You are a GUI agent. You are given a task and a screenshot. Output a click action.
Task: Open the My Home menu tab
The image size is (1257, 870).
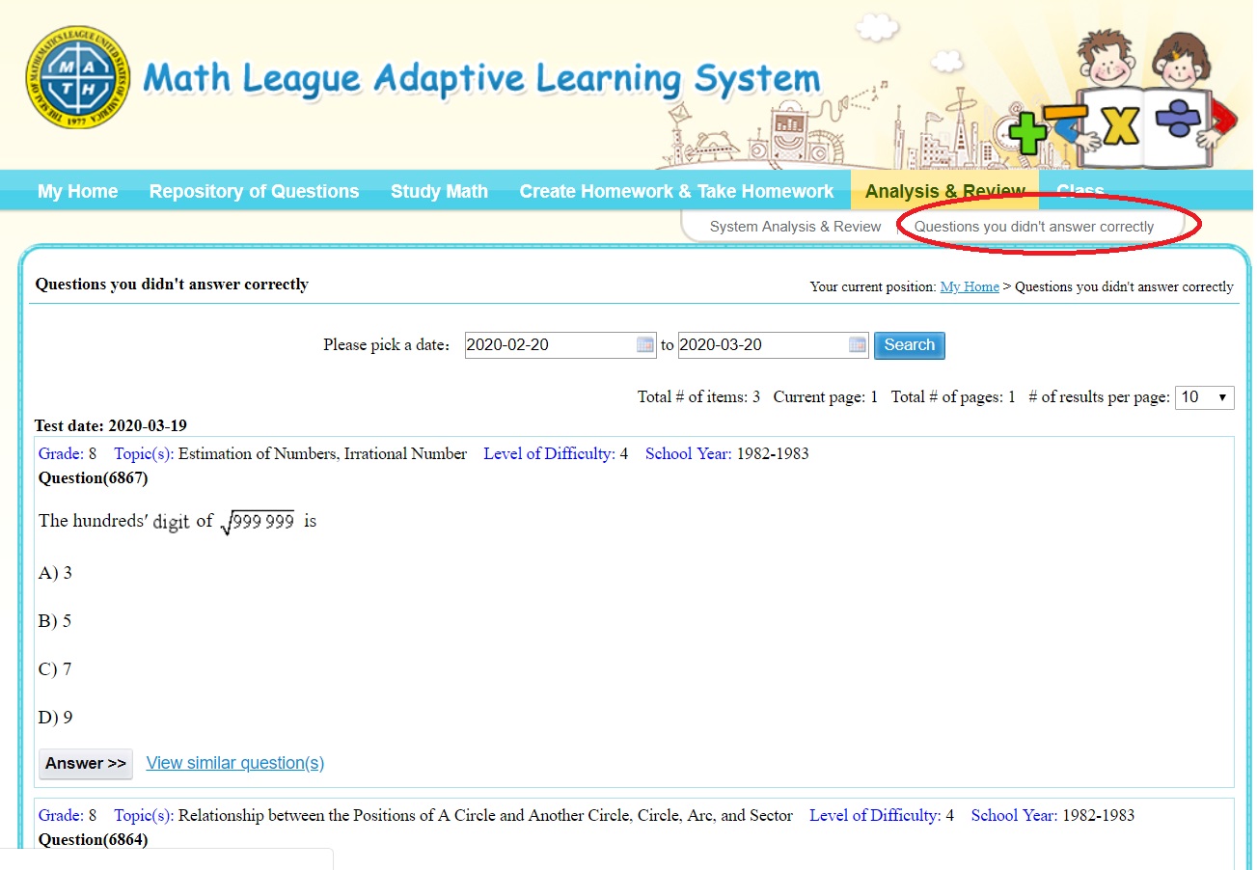(78, 191)
